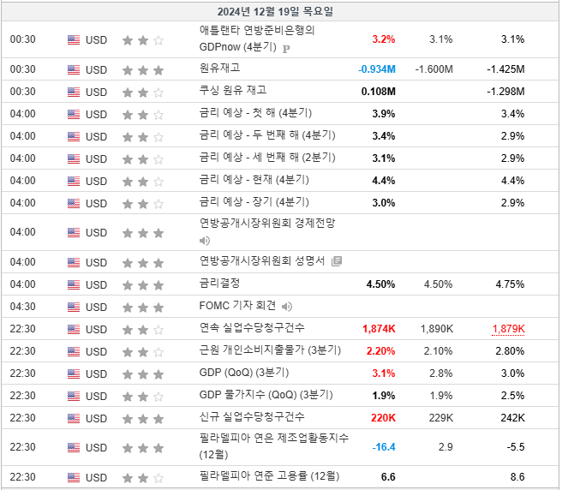562x490 pixels.
Task: Open the 금리 예상 - 현재 (4분기) event
Action: [254, 180]
